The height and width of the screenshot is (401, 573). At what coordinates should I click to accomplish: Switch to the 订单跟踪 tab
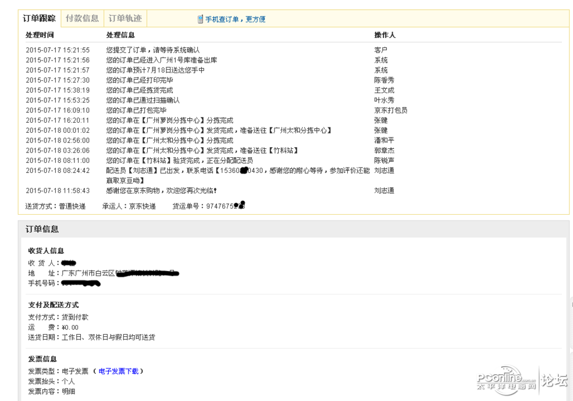[x=39, y=18]
